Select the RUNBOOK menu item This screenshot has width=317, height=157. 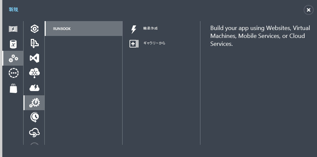tap(83, 29)
